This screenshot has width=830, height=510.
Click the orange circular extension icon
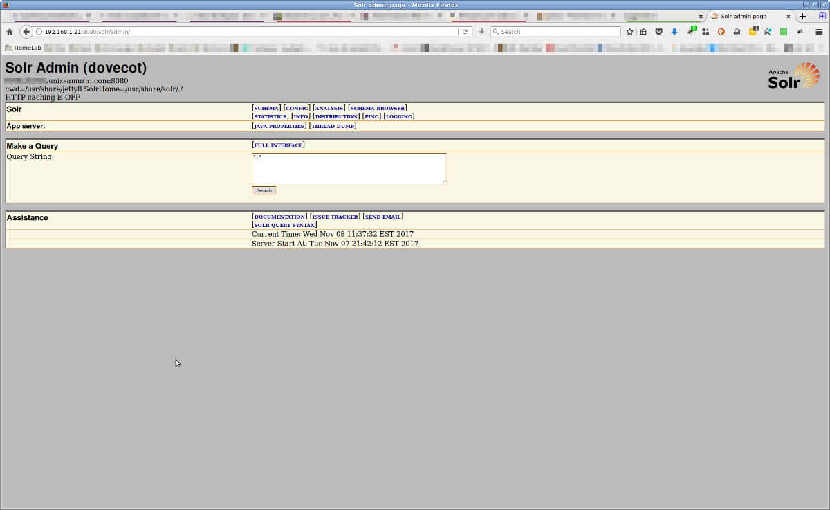point(721,32)
